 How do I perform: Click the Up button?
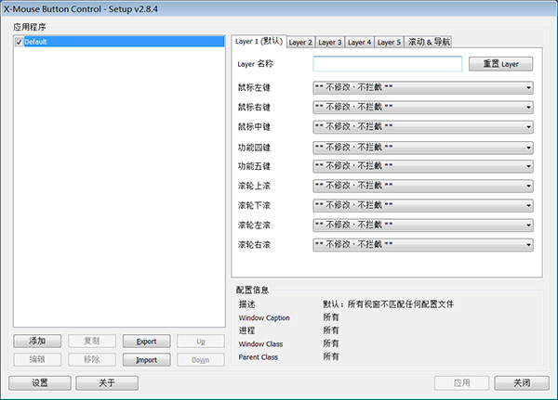click(201, 341)
